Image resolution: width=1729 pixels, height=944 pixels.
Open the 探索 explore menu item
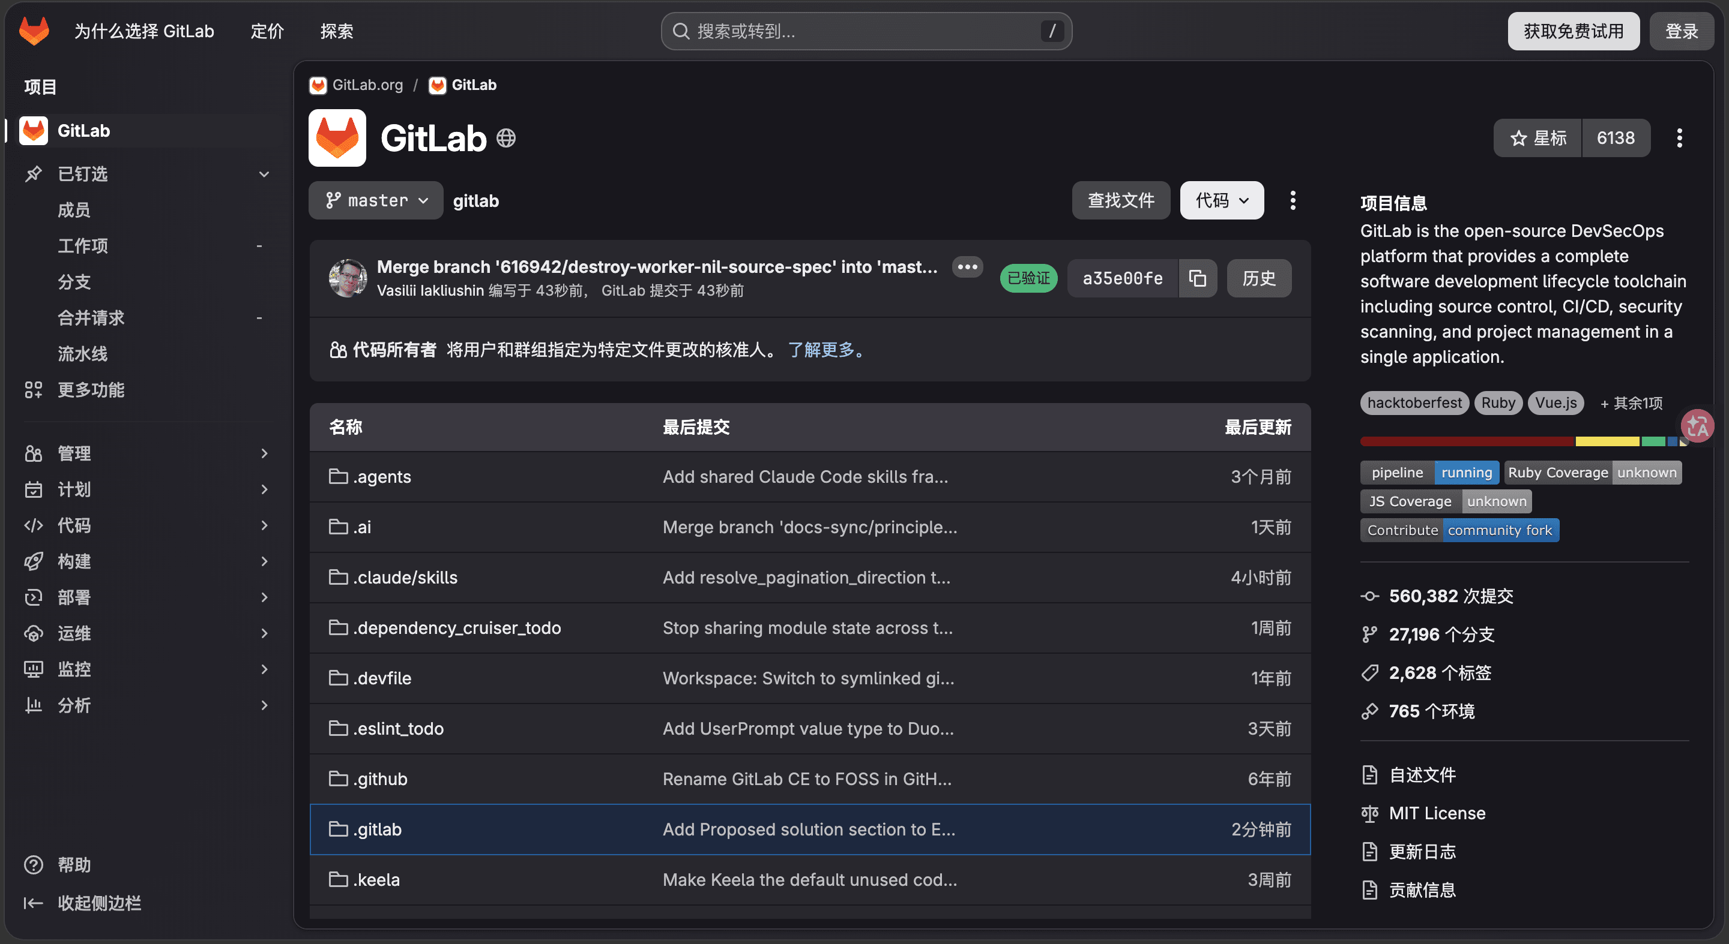(336, 31)
